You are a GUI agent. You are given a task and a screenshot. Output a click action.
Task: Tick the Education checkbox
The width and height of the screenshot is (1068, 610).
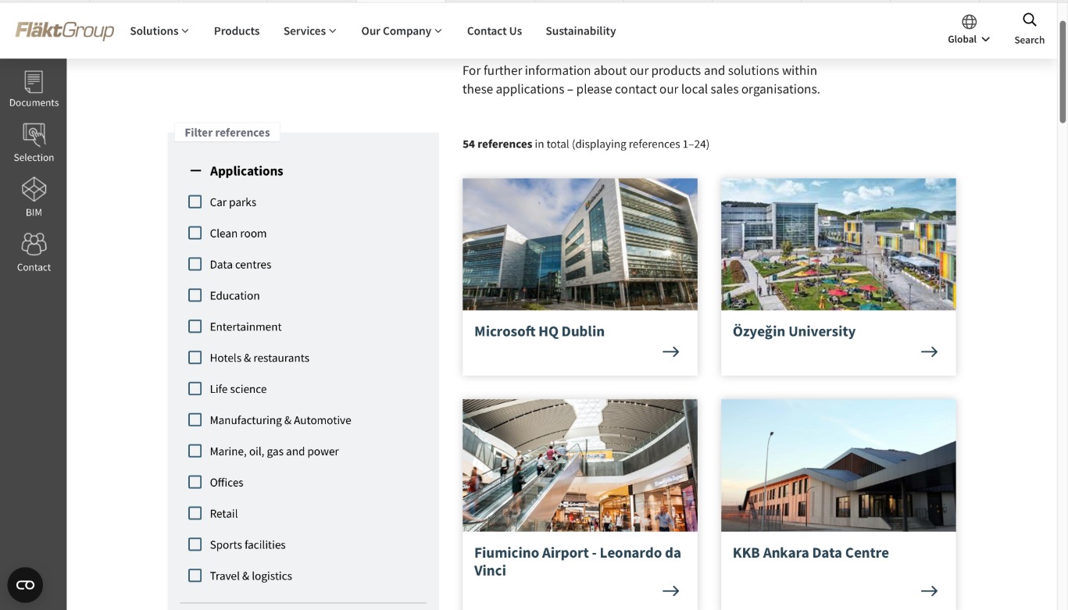pyautogui.click(x=195, y=295)
